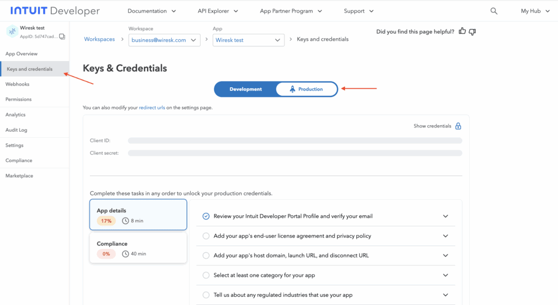This screenshot has height=305, width=558.
Task: Follow the redirect urls link
Action: pyautogui.click(x=152, y=108)
